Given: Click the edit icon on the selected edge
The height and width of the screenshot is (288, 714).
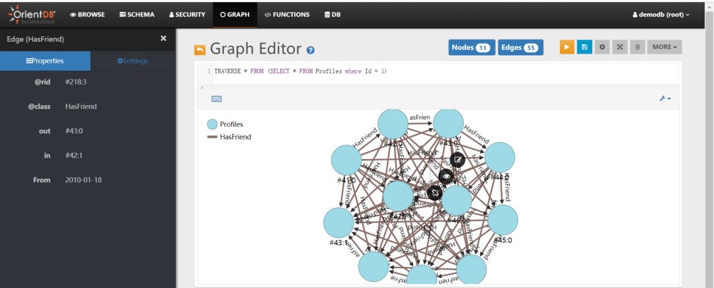Looking at the screenshot, I should coord(457,159).
